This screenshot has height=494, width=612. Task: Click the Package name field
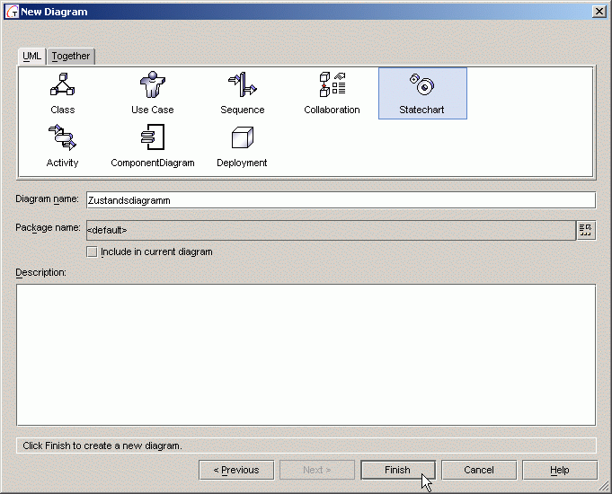point(329,230)
